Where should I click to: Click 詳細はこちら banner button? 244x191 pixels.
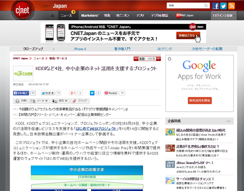[x=188, y=36]
